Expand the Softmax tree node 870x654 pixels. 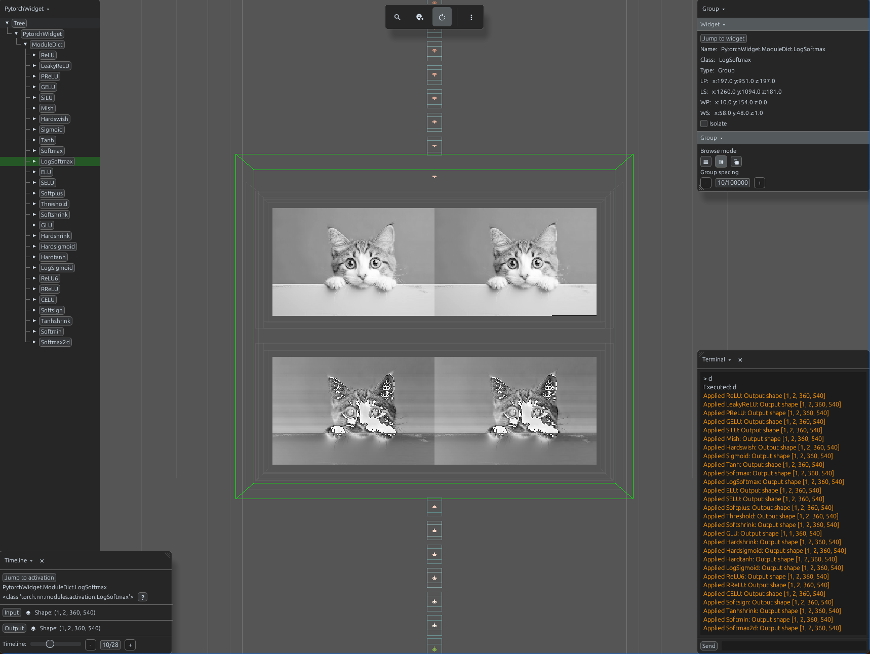point(34,151)
